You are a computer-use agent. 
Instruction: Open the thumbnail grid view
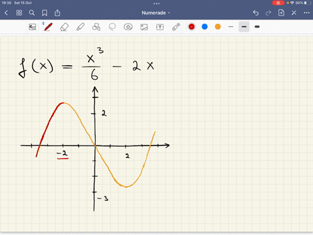point(19,13)
